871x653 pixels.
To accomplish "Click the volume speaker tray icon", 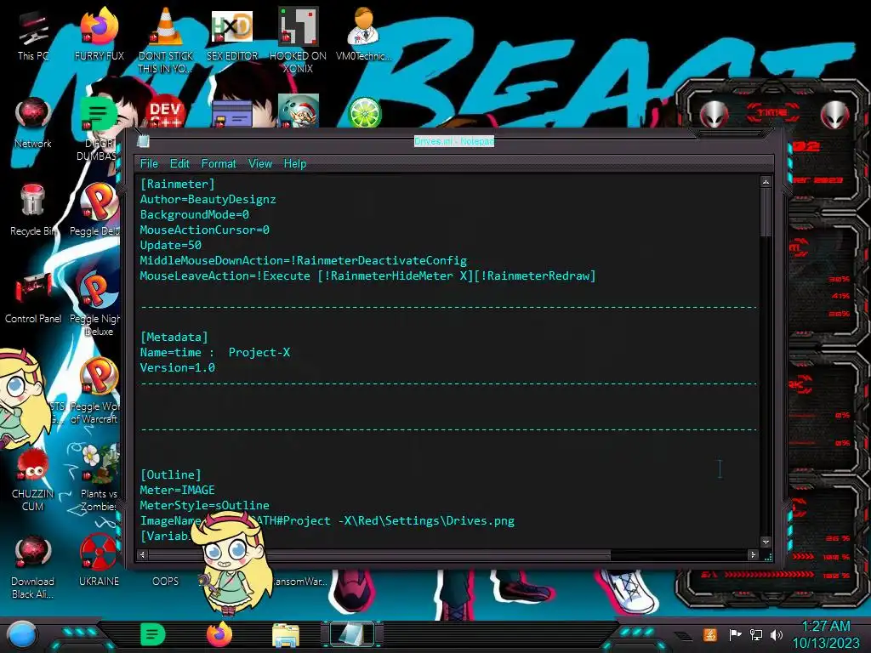I will 777,634.
